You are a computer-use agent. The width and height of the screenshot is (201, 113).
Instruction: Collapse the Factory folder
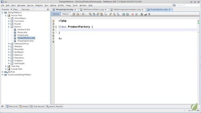9,27
